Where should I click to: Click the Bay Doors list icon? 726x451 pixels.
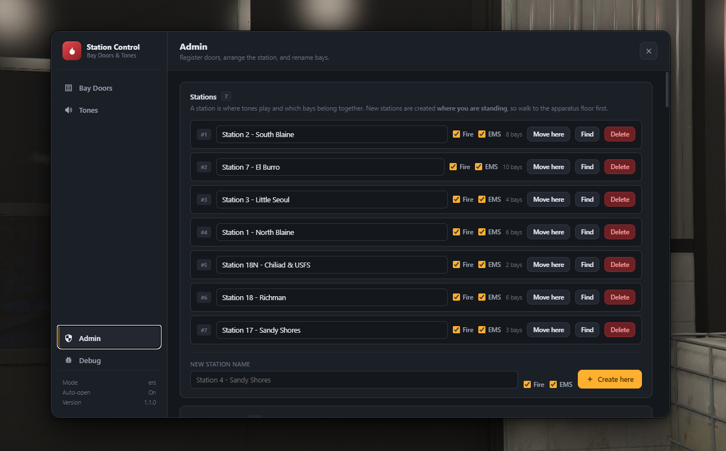[x=69, y=88]
